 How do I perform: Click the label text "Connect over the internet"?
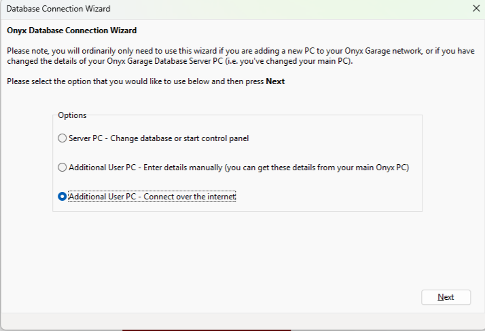[191, 197]
